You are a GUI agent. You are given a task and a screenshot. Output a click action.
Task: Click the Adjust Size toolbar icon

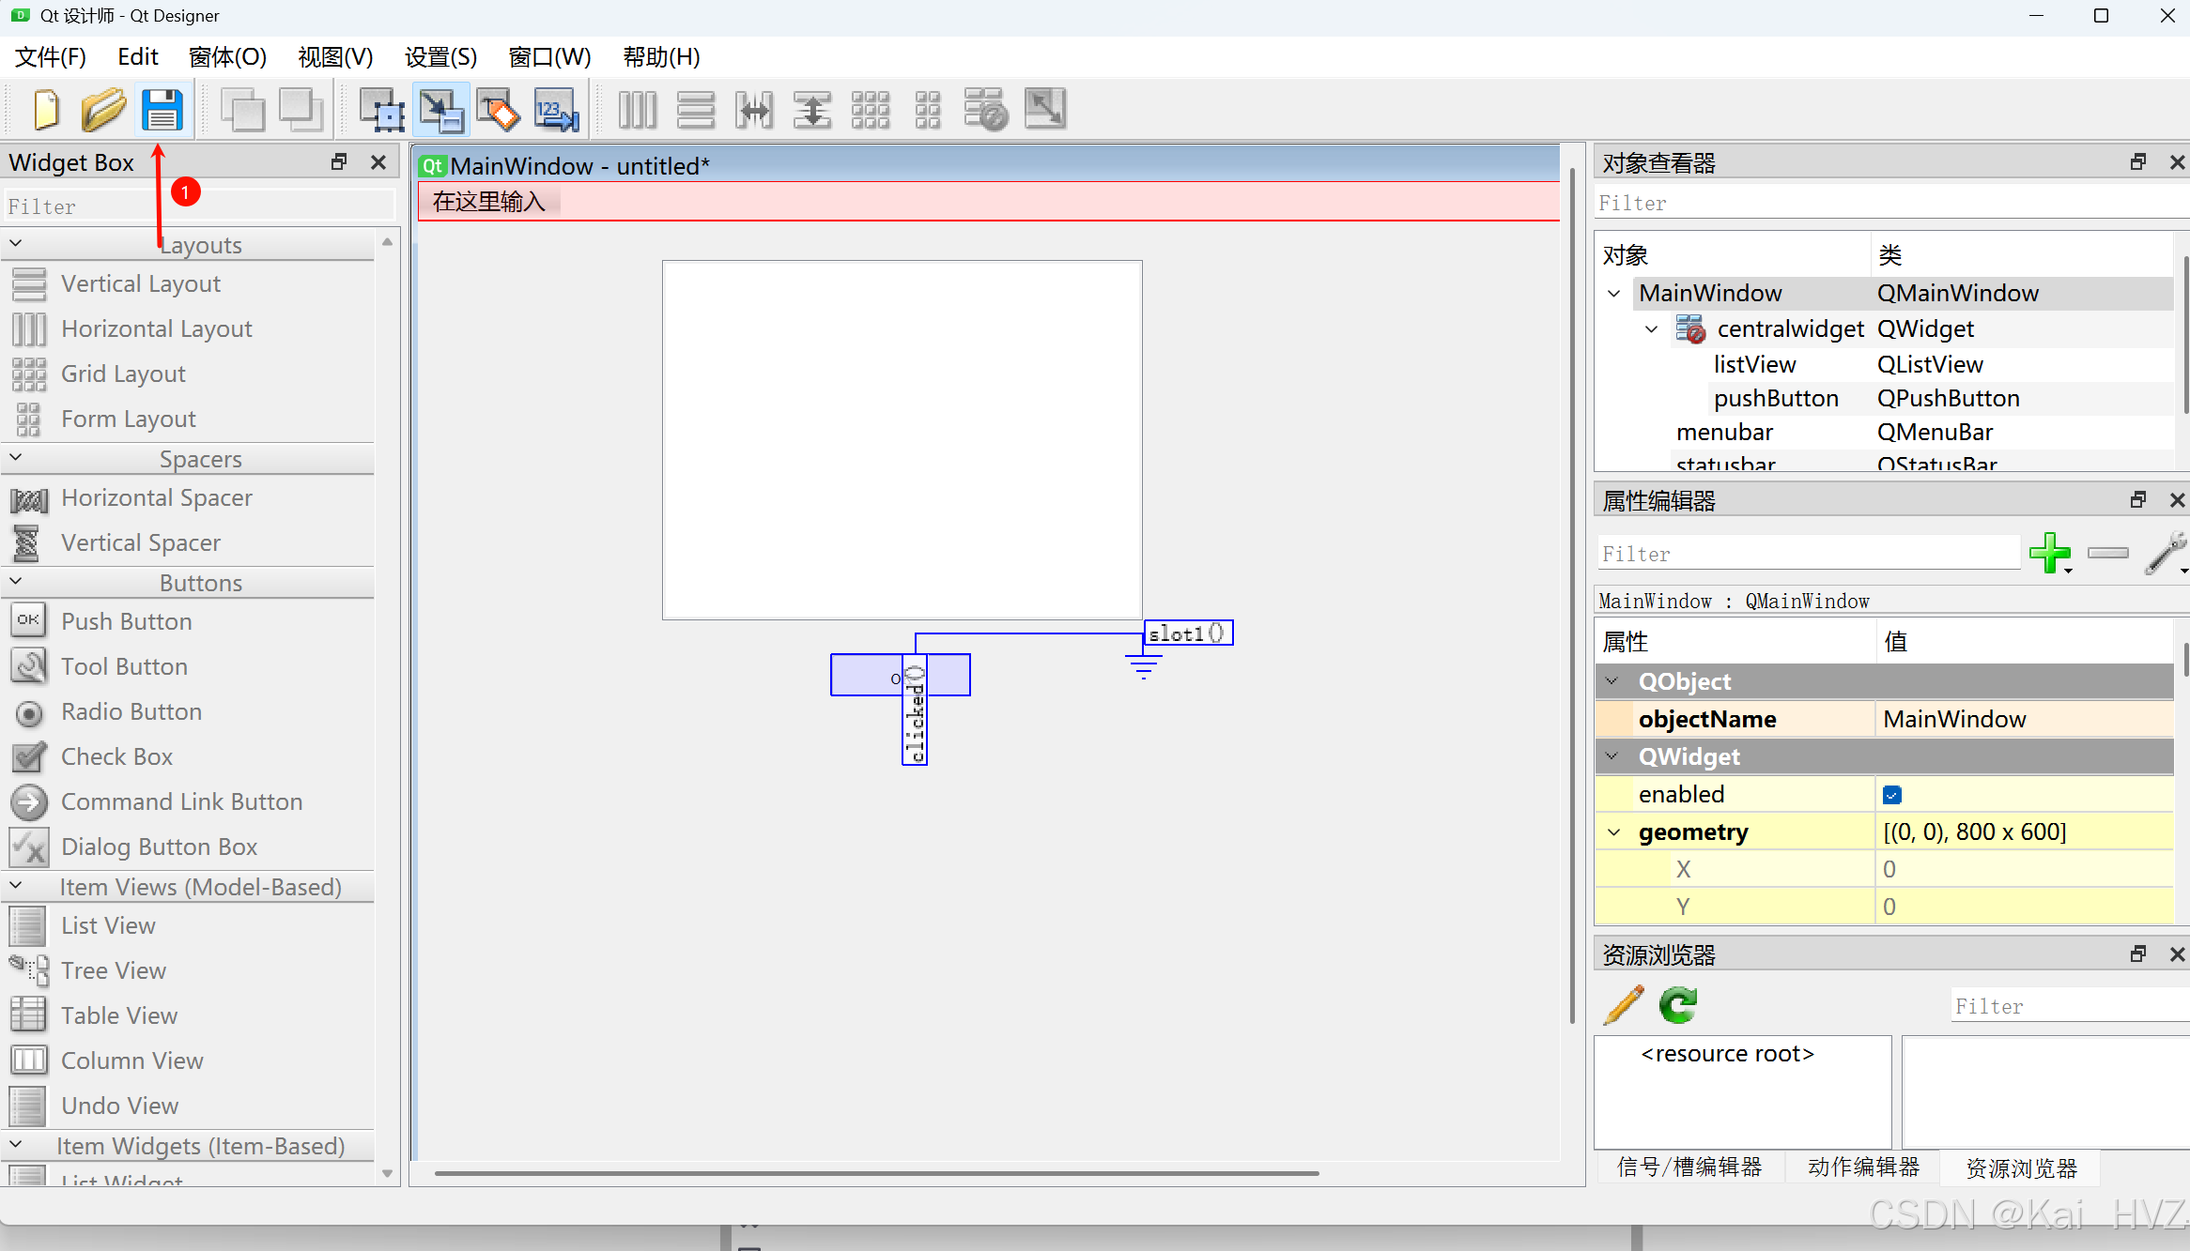(x=1045, y=110)
